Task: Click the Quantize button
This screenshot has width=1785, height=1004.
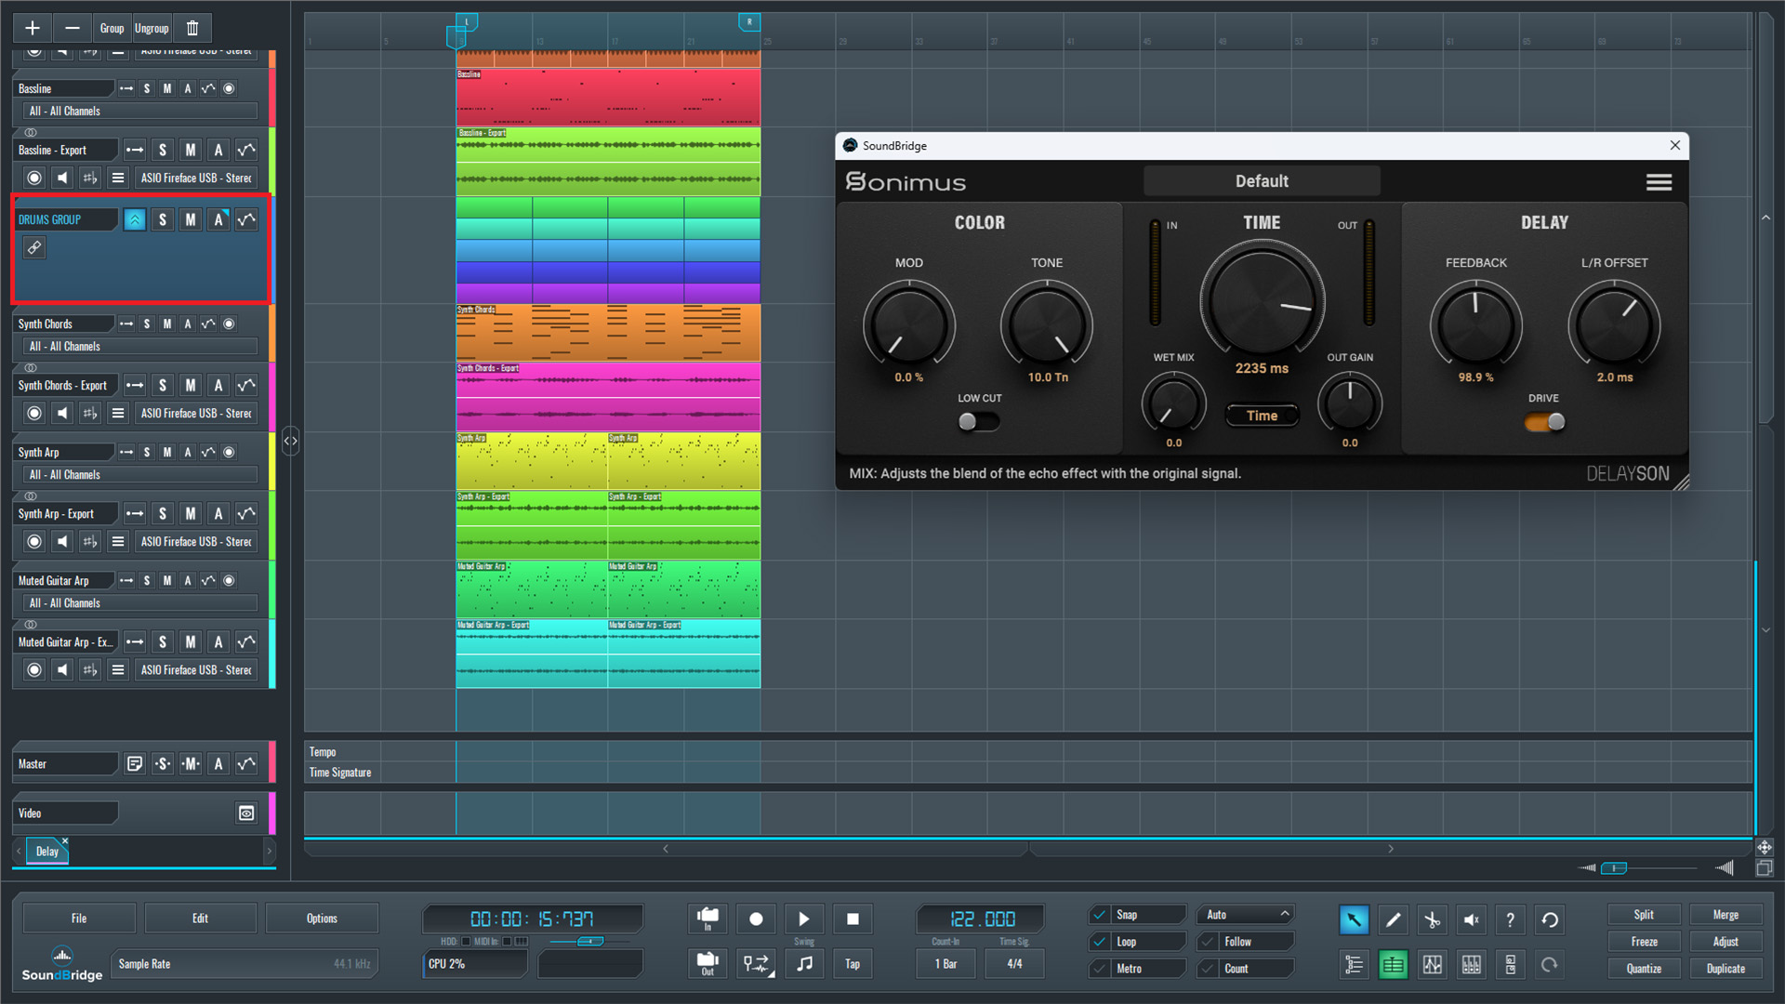Action: click(1644, 969)
